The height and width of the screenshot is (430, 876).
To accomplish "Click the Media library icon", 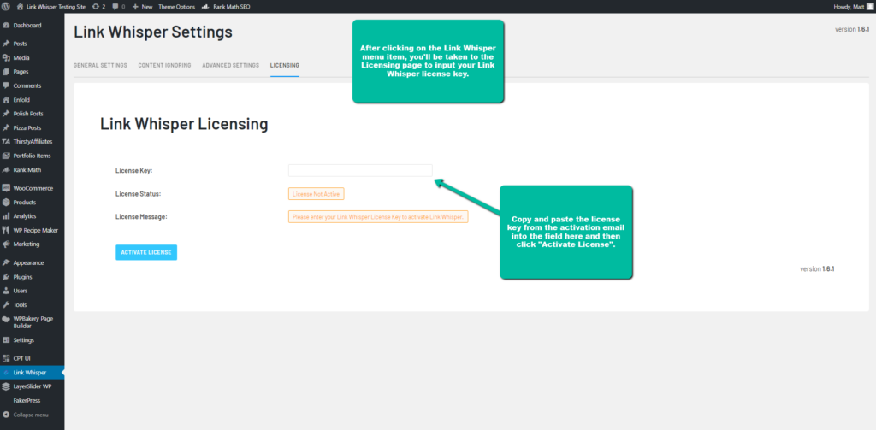I will [6, 57].
